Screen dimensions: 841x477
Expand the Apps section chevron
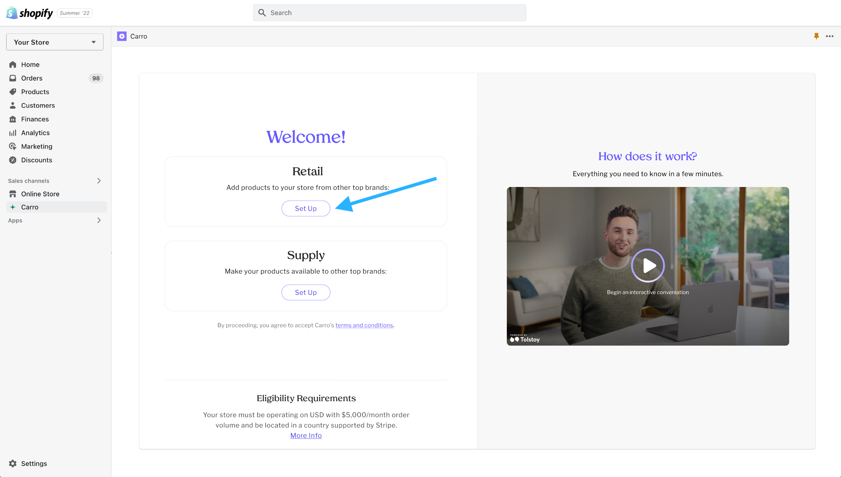(x=99, y=220)
